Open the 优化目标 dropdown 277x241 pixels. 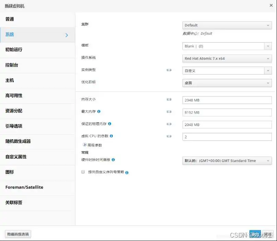[x=227, y=83]
